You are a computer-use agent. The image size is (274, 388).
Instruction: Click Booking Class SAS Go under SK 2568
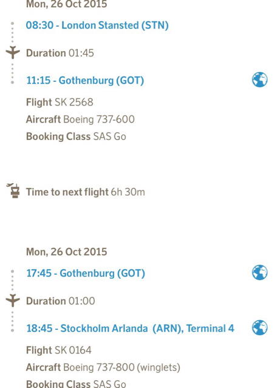76,136
